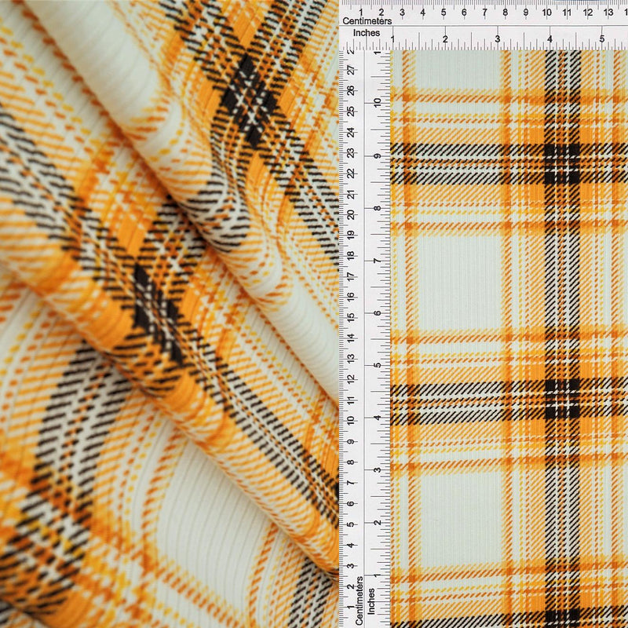Click the vertical "Inches" label on side ruler
This screenshot has width=628, height=628.
pos(371,601)
